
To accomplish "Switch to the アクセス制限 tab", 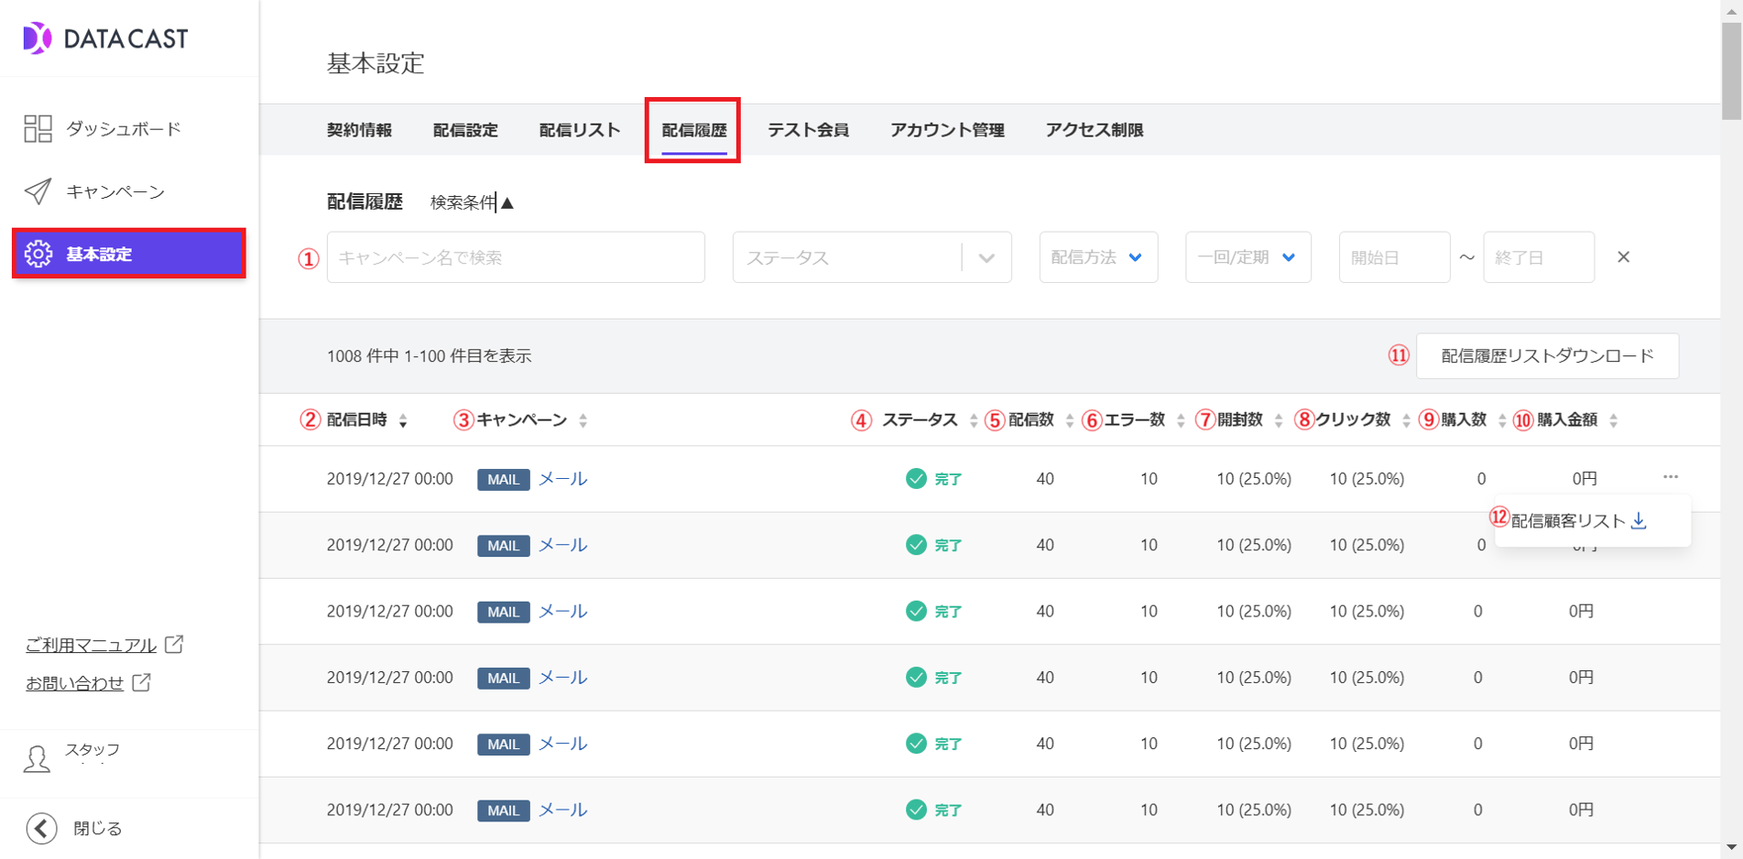I will pos(1095,130).
